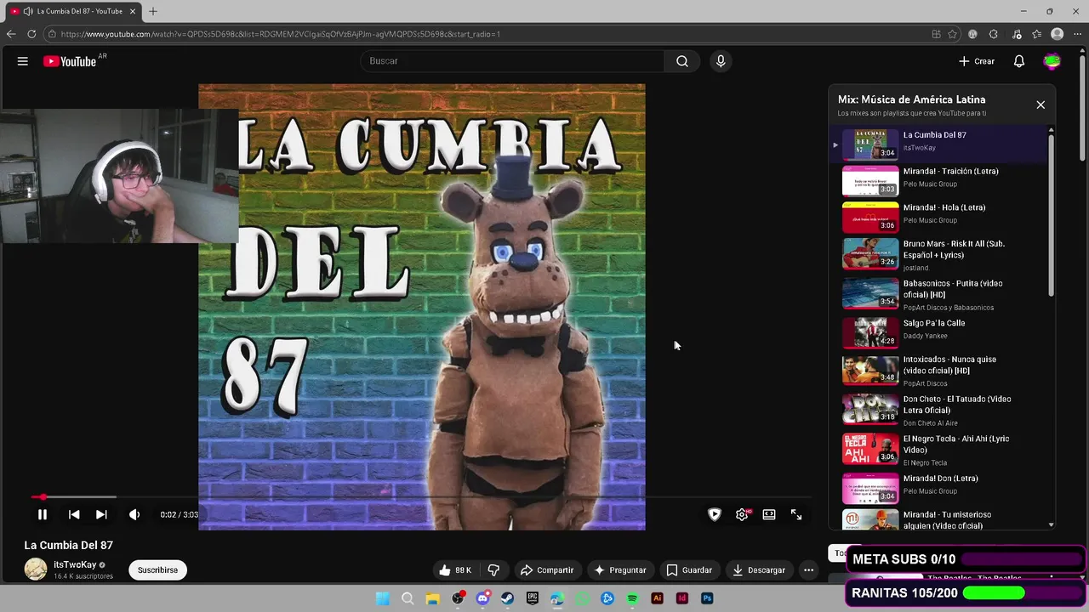Screen dimensions: 1089x612
Task: Open browser media control music icon
Action: (1017, 34)
